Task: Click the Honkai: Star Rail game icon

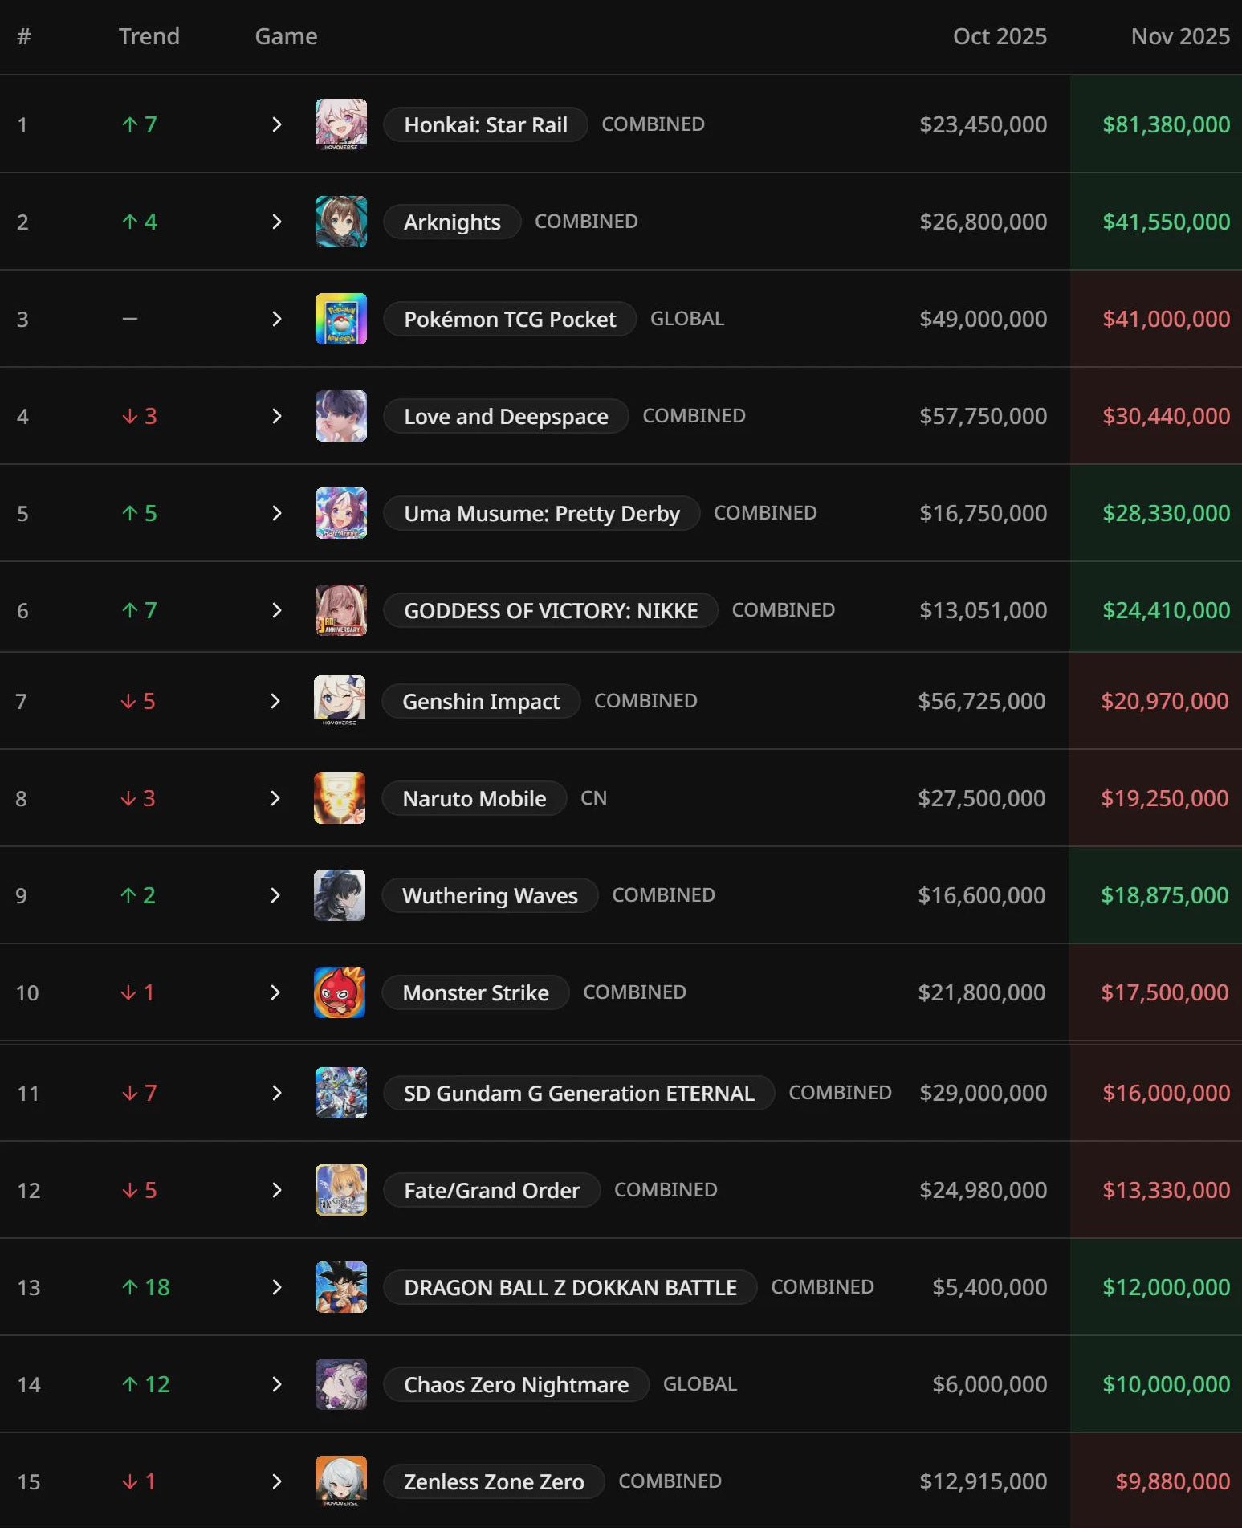Action: (340, 124)
